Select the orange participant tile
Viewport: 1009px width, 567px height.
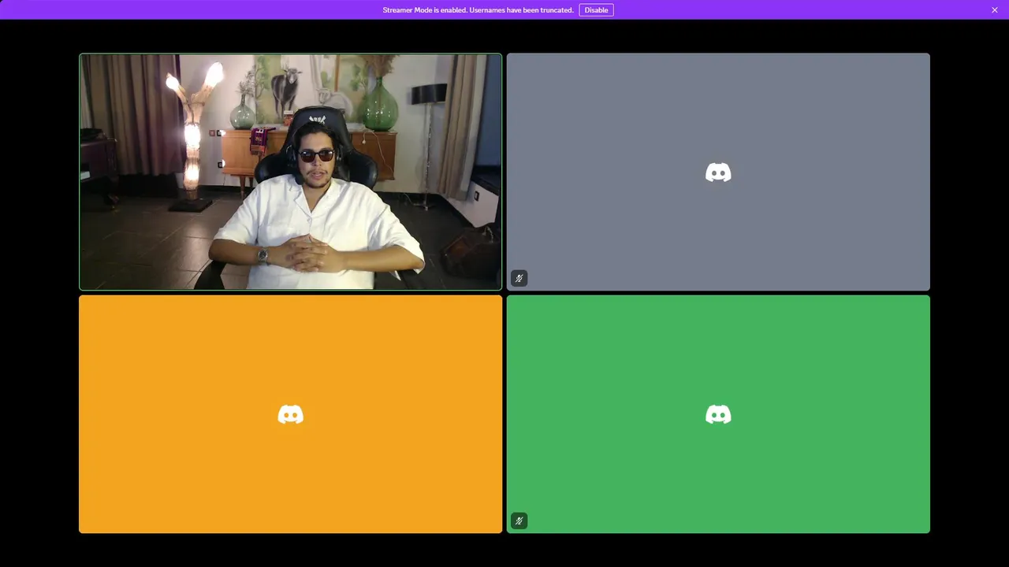[x=290, y=414]
